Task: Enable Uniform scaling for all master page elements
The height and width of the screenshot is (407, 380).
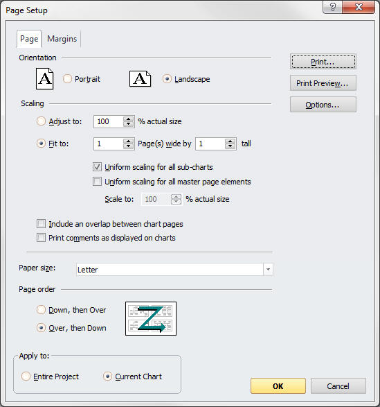Action: (97, 182)
